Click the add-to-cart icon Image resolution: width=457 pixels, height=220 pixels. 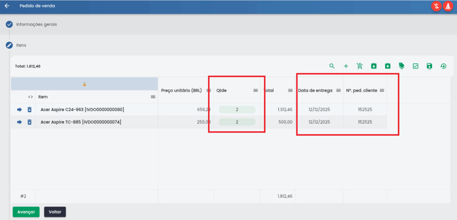tap(360, 66)
